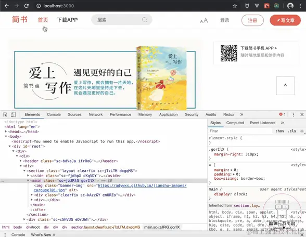
Task: Select section.layout.clearfix breadcrumb
Action: coord(105,227)
